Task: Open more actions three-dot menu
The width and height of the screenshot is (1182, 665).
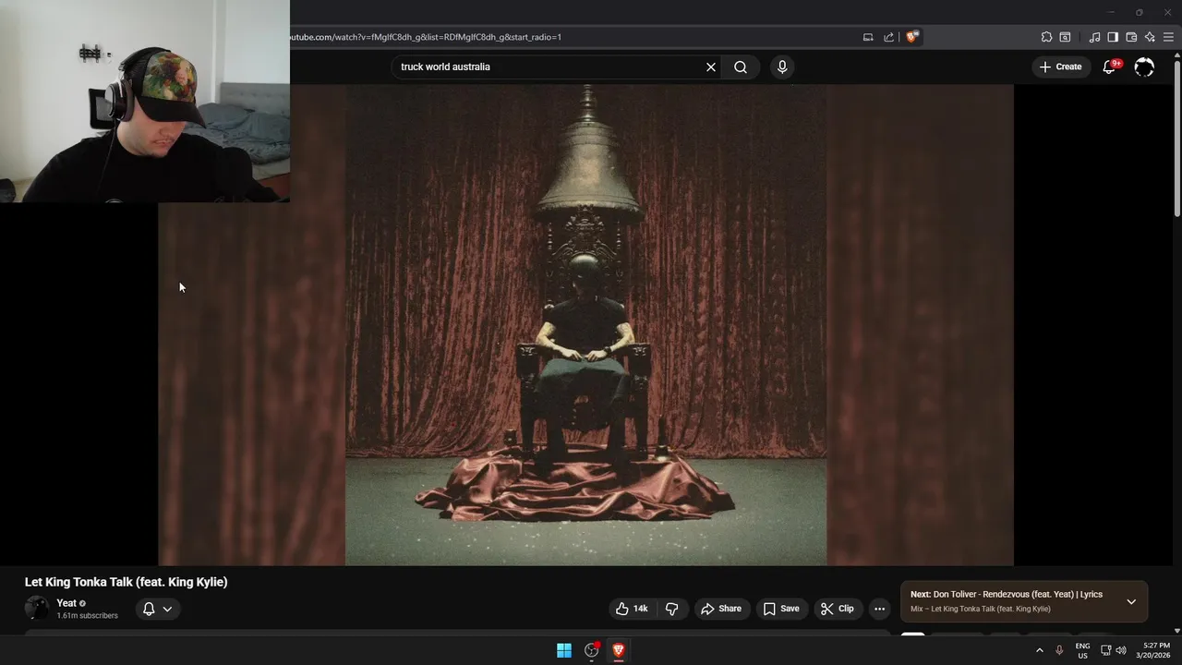Action: (x=880, y=609)
